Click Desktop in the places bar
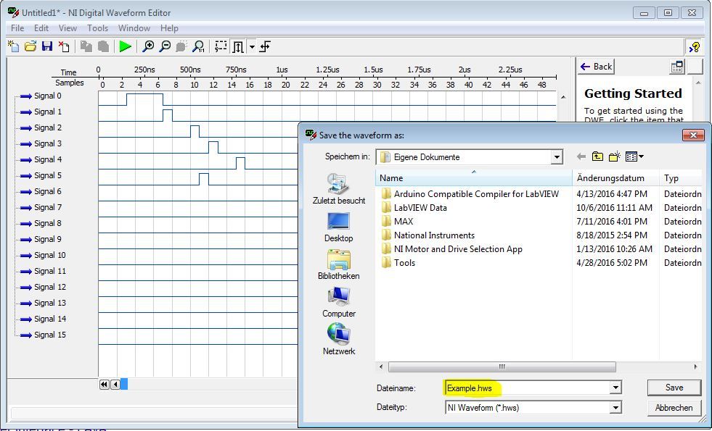712x431 pixels. [x=339, y=227]
